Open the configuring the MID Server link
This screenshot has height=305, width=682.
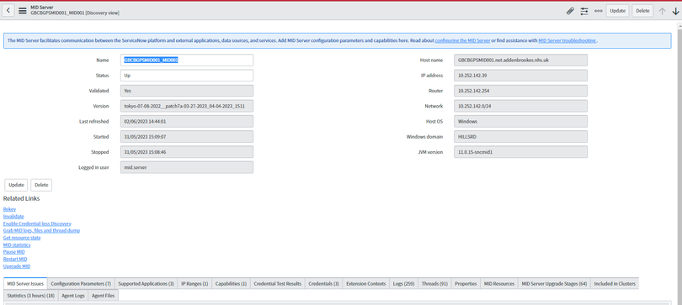pos(462,40)
